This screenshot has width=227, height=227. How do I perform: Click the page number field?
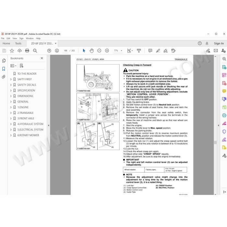click(x=66, y=51)
